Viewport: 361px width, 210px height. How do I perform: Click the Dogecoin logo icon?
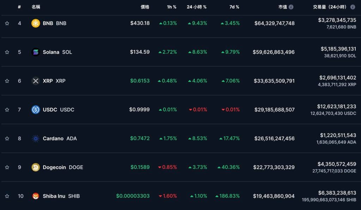[x=36, y=167]
